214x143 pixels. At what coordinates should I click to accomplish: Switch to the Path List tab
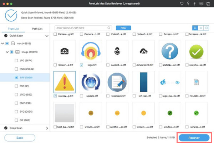pyautogui.click(x=37, y=29)
